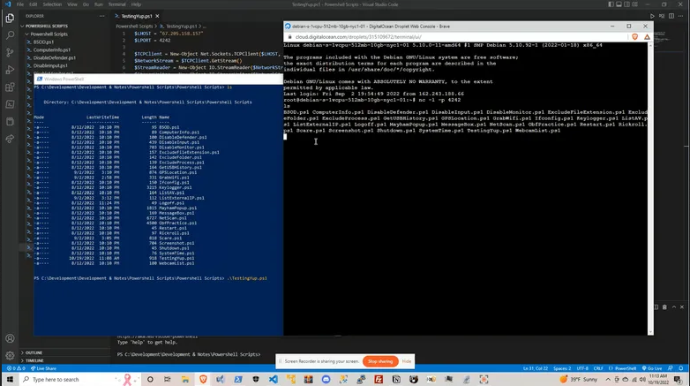
Task: Toggle Primary Side Bar layout icon in title bar
Action: [611, 4]
